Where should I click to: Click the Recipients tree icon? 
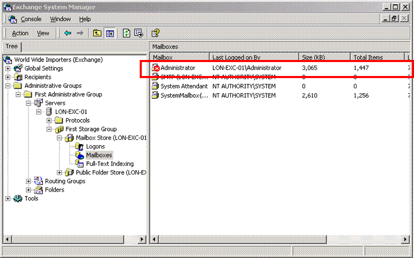point(18,77)
